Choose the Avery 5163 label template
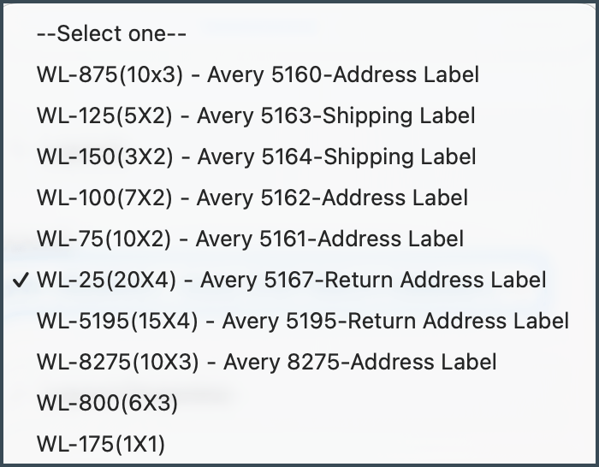The image size is (599, 467). [x=256, y=115]
